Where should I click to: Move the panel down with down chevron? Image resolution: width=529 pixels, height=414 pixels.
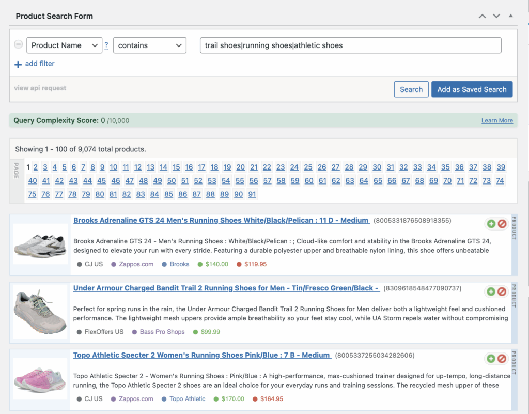coord(496,16)
